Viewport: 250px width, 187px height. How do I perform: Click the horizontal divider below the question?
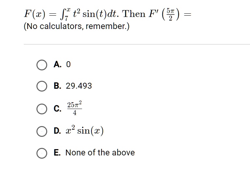[137, 44]
